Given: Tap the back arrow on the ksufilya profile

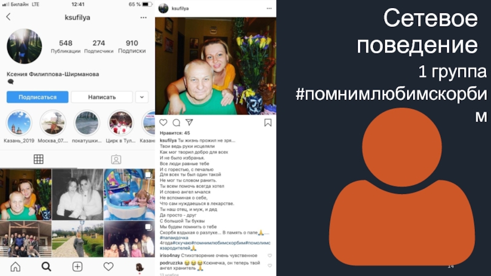Looking at the screenshot, I should click(x=9, y=17).
